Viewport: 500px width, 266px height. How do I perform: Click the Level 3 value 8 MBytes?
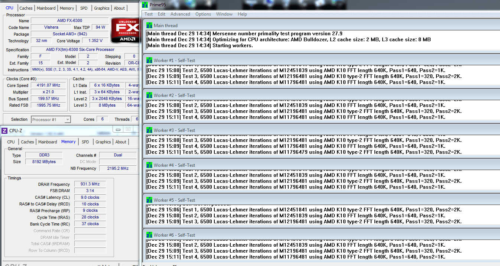(107, 106)
